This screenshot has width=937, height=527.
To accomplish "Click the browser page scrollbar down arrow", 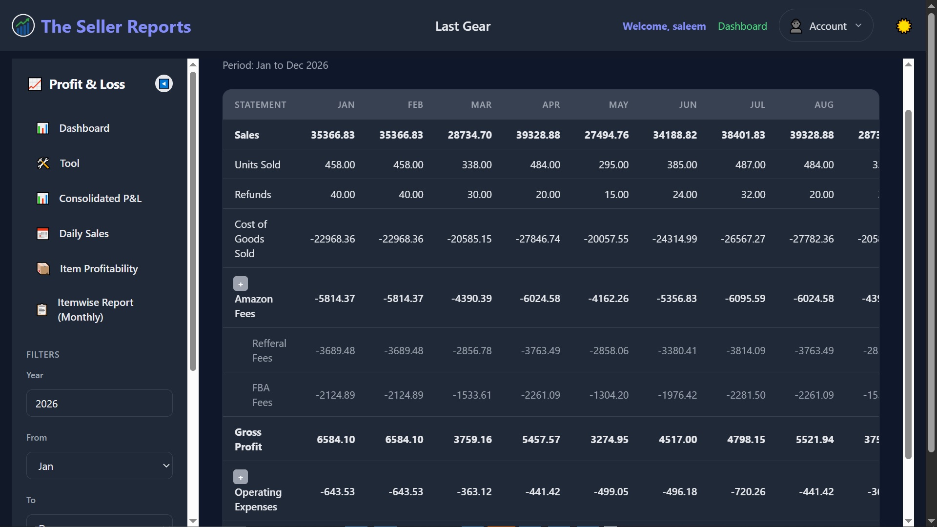I will [931, 521].
